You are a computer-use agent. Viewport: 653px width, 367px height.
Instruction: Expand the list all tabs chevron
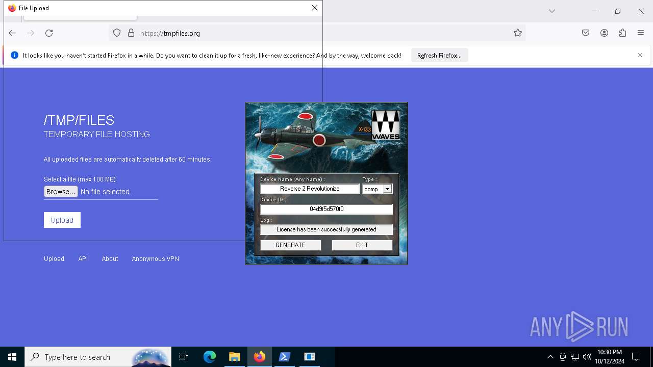pyautogui.click(x=552, y=11)
